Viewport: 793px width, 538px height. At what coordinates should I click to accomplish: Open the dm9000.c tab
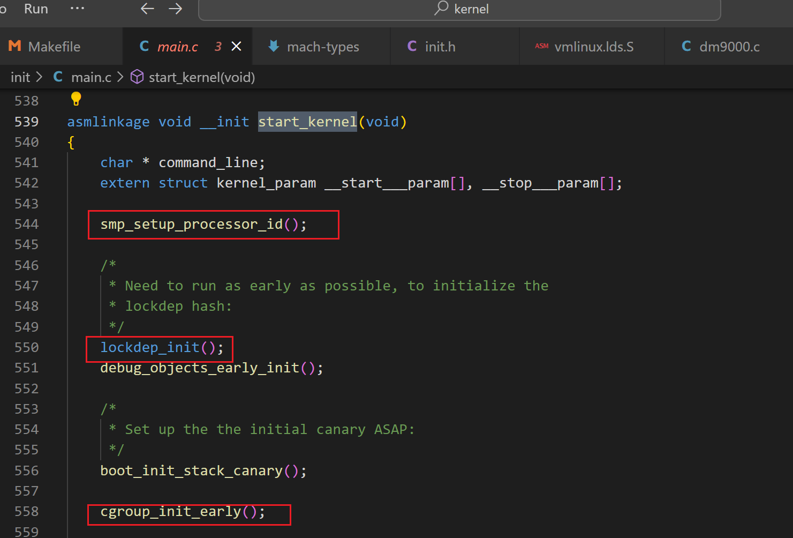(x=729, y=47)
